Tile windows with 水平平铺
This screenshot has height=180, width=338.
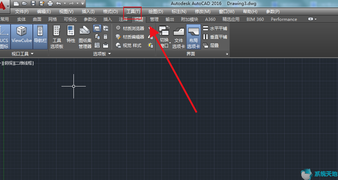(215, 29)
